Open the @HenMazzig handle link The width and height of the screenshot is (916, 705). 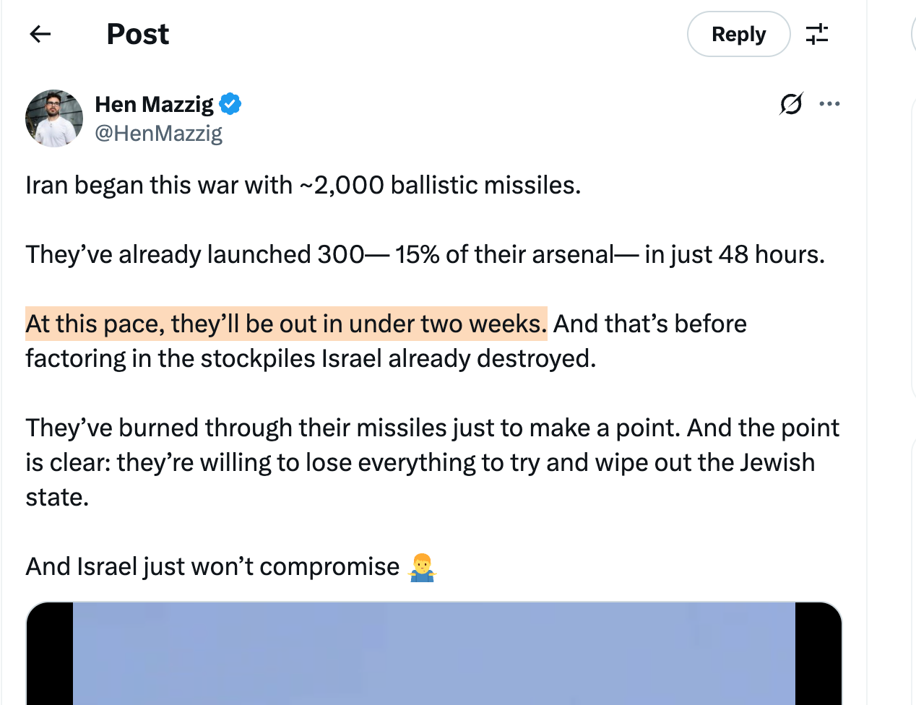coord(159,133)
